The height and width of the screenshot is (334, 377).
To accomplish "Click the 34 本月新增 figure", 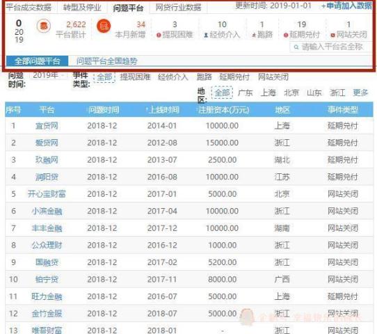I will [141, 24].
